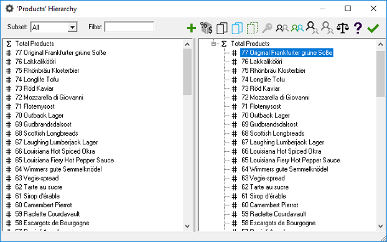
Task: Open help with the question mark icon
Action: pyautogui.click(x=358, y=28)
